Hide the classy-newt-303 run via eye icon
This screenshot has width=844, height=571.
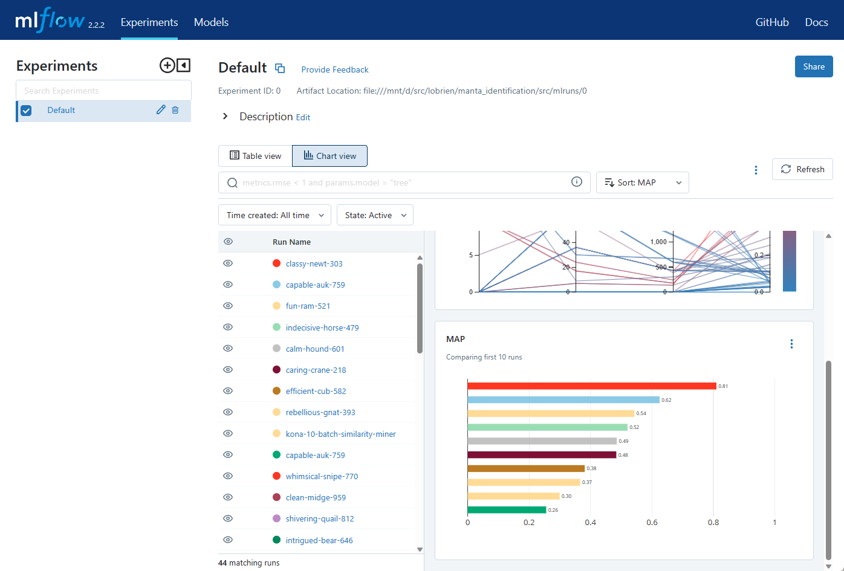(x=228, y=263)
